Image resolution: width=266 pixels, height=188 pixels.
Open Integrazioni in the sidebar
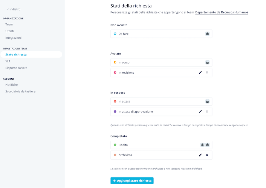point(13,37)
